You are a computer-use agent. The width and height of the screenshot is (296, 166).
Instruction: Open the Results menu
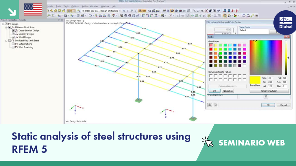[50, 6]
